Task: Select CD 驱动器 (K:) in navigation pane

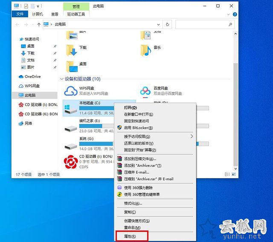Action: click(38, 114)
